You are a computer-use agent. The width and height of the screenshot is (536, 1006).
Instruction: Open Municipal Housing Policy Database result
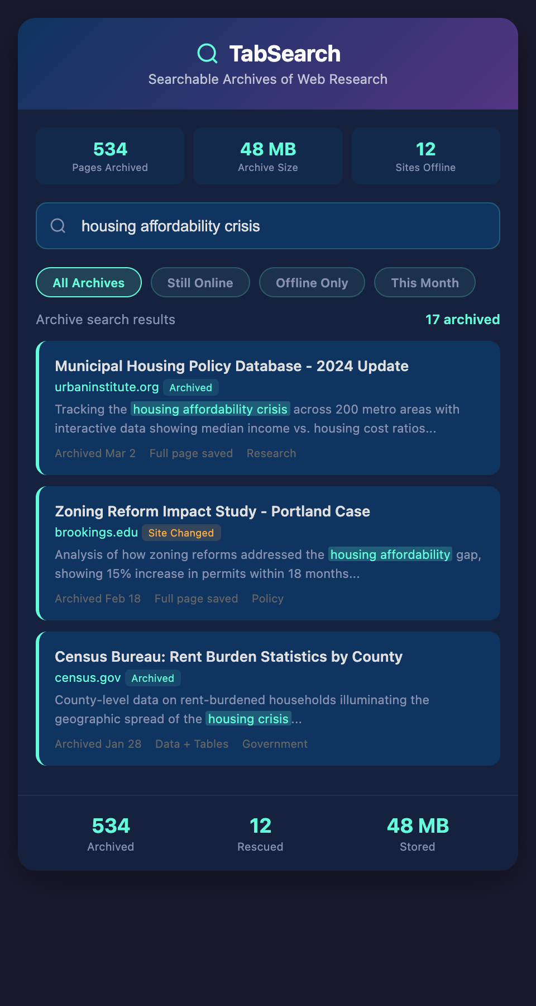[x=231, y=366]
